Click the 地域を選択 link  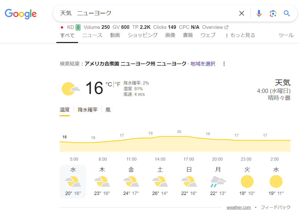[x=203, y=64]
